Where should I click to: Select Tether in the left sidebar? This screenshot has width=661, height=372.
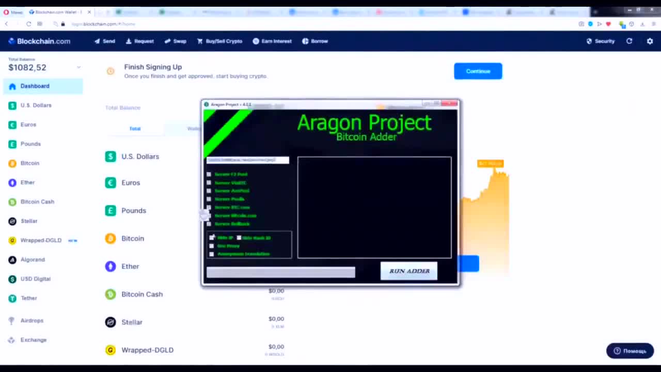click(23, 298)
